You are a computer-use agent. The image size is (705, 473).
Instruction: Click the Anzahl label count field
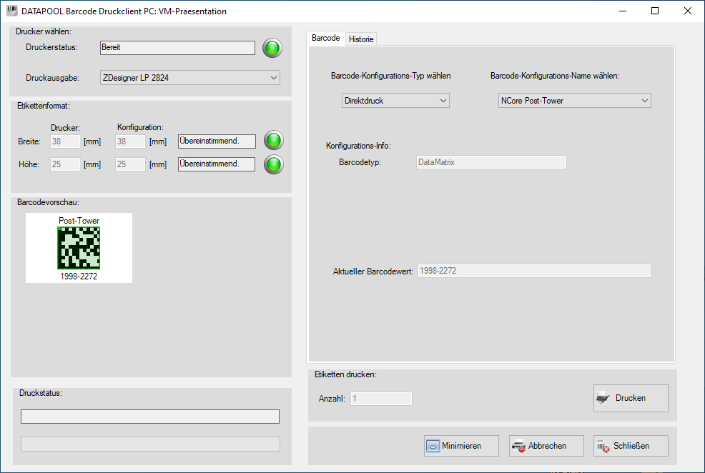point(380,399)
